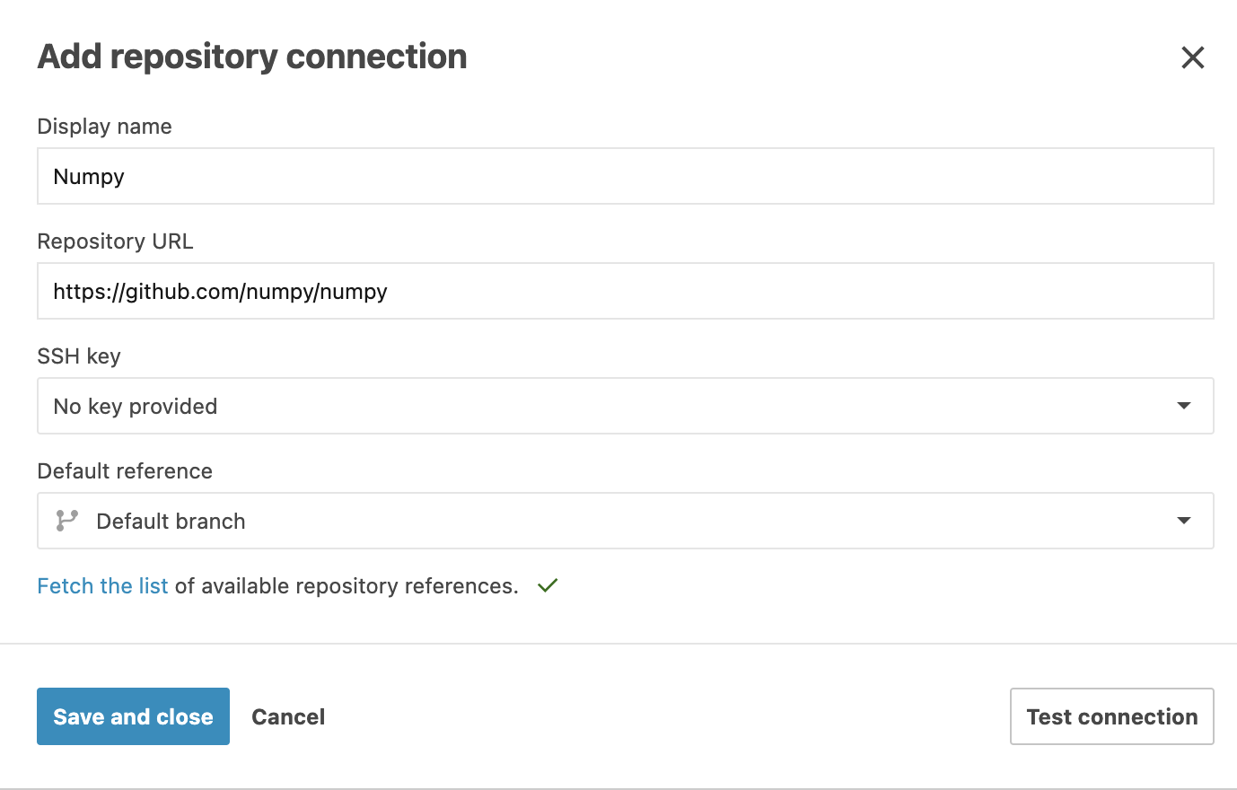Click Cancel to dismiss the dialog
Viewport: 1237px width, 790px height.
point(288,716)
